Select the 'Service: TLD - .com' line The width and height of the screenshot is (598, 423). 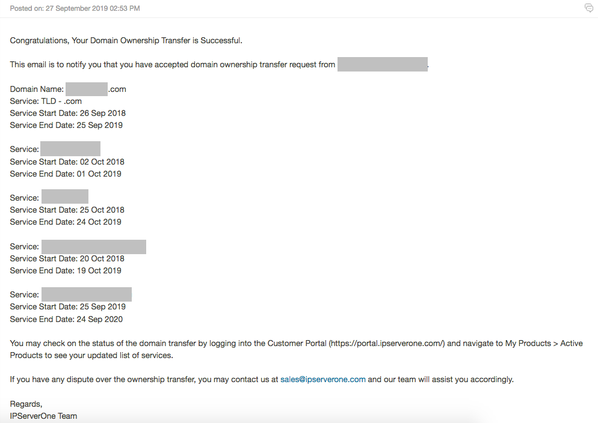pos(46,102)
